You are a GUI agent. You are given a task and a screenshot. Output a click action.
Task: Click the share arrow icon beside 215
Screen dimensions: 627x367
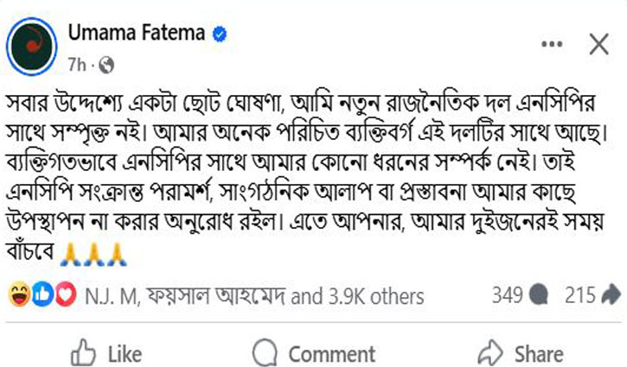(611, 294)
